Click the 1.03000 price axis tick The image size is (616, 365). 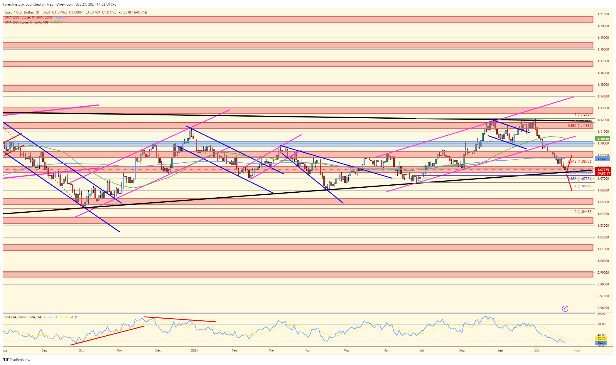click(603, 226)
